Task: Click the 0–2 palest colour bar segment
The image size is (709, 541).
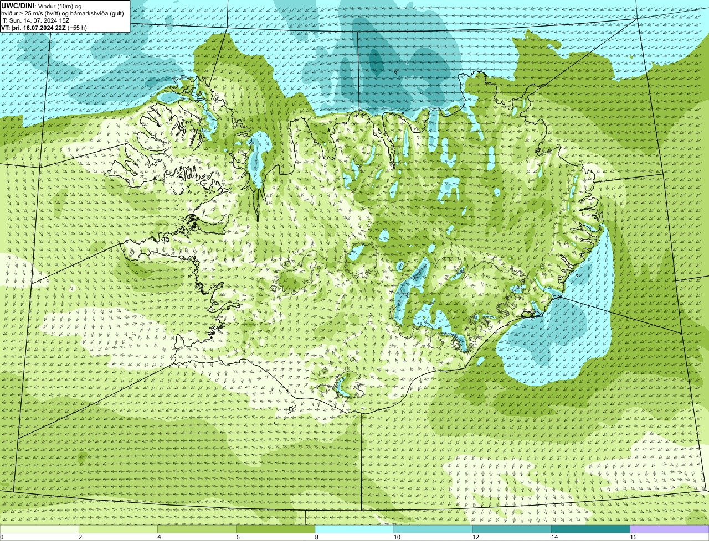Action: pos(39,529)
